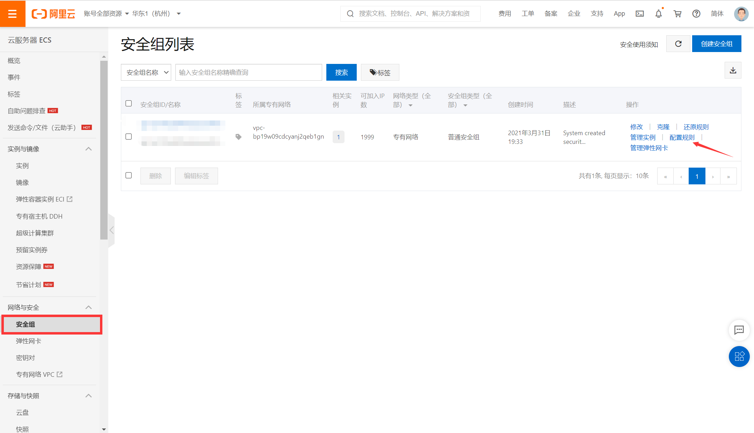
Task: Click the tag icon in the table row
Action: pyautogui.click(x=239, y=137)
